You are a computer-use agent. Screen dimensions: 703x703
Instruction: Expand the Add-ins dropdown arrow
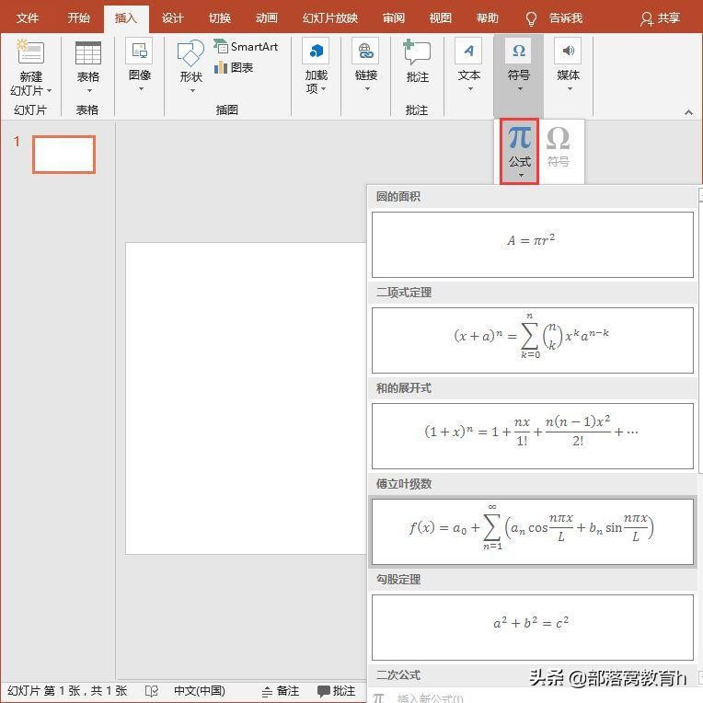(323, 88)
